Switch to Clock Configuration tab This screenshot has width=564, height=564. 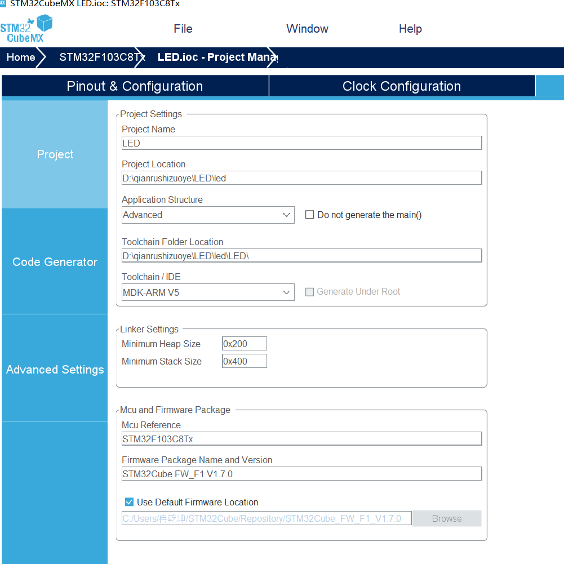[402, 86]
